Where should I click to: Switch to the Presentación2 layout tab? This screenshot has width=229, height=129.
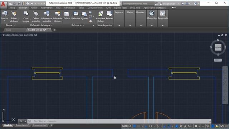tap(40, 125)
